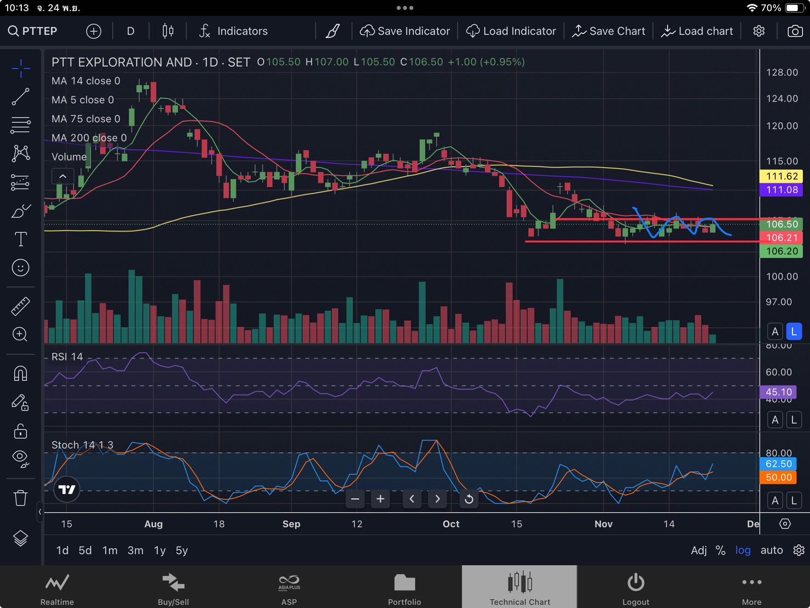Viewport: 810px width, 608px height.
Task: Select the 1d date range
Action: pyautogui.click(x=63, y=550)
